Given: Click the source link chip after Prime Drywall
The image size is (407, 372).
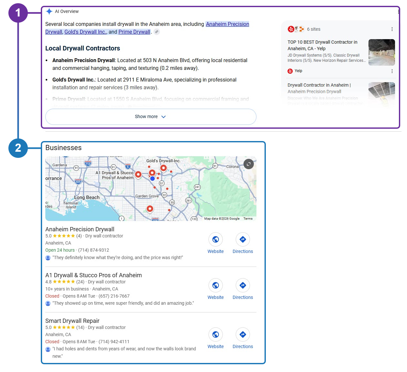Looking at the screenshot, I should point(157,32).
